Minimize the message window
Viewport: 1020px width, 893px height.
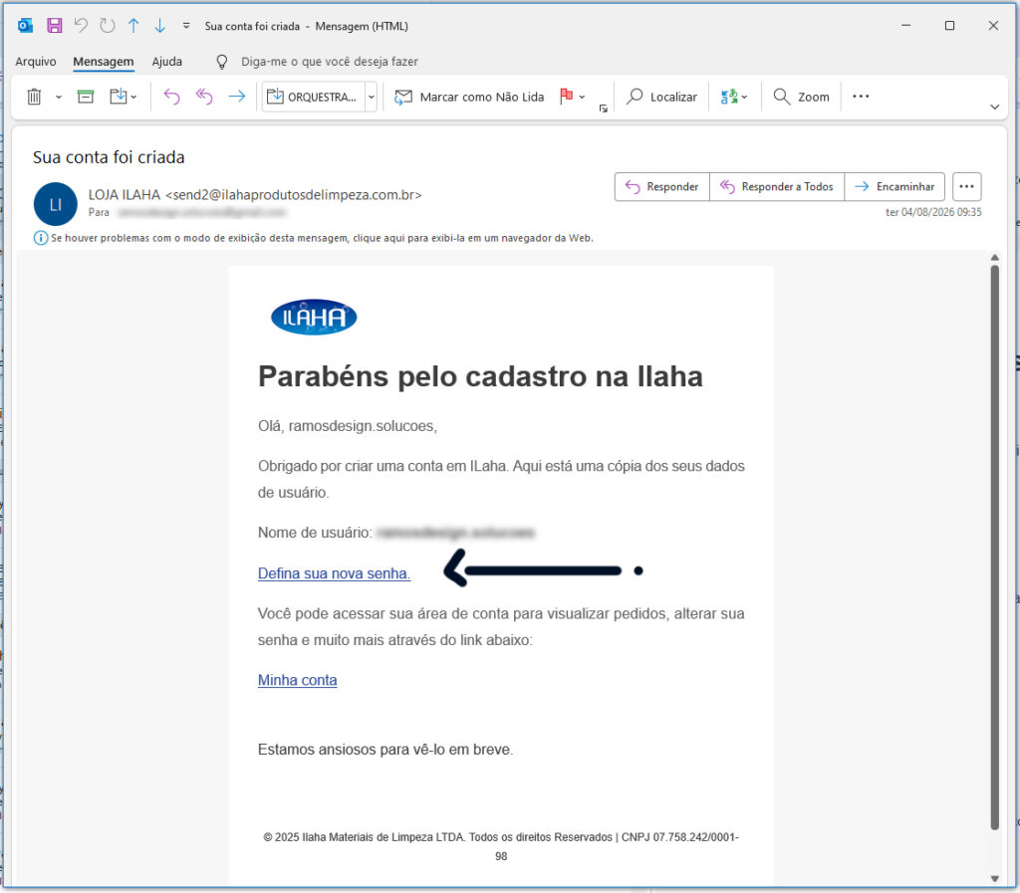(905, 25)
